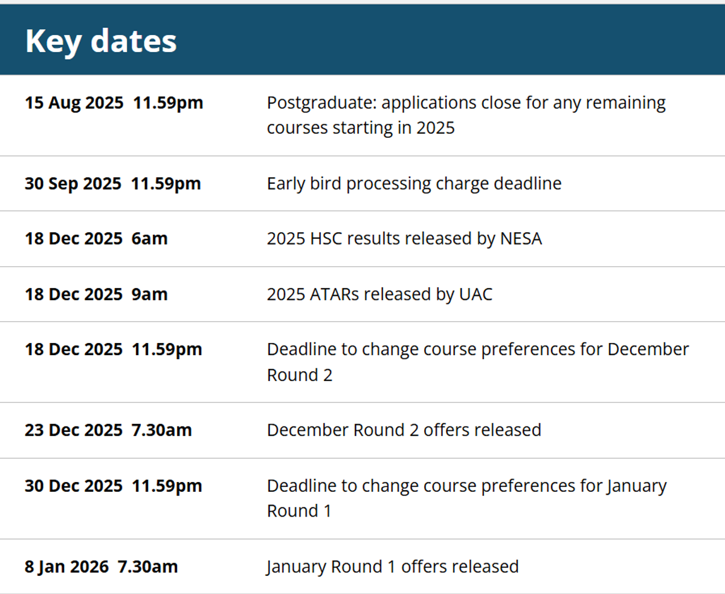Select the 18 Dec 2025 11.59pm date

[114, 350]
